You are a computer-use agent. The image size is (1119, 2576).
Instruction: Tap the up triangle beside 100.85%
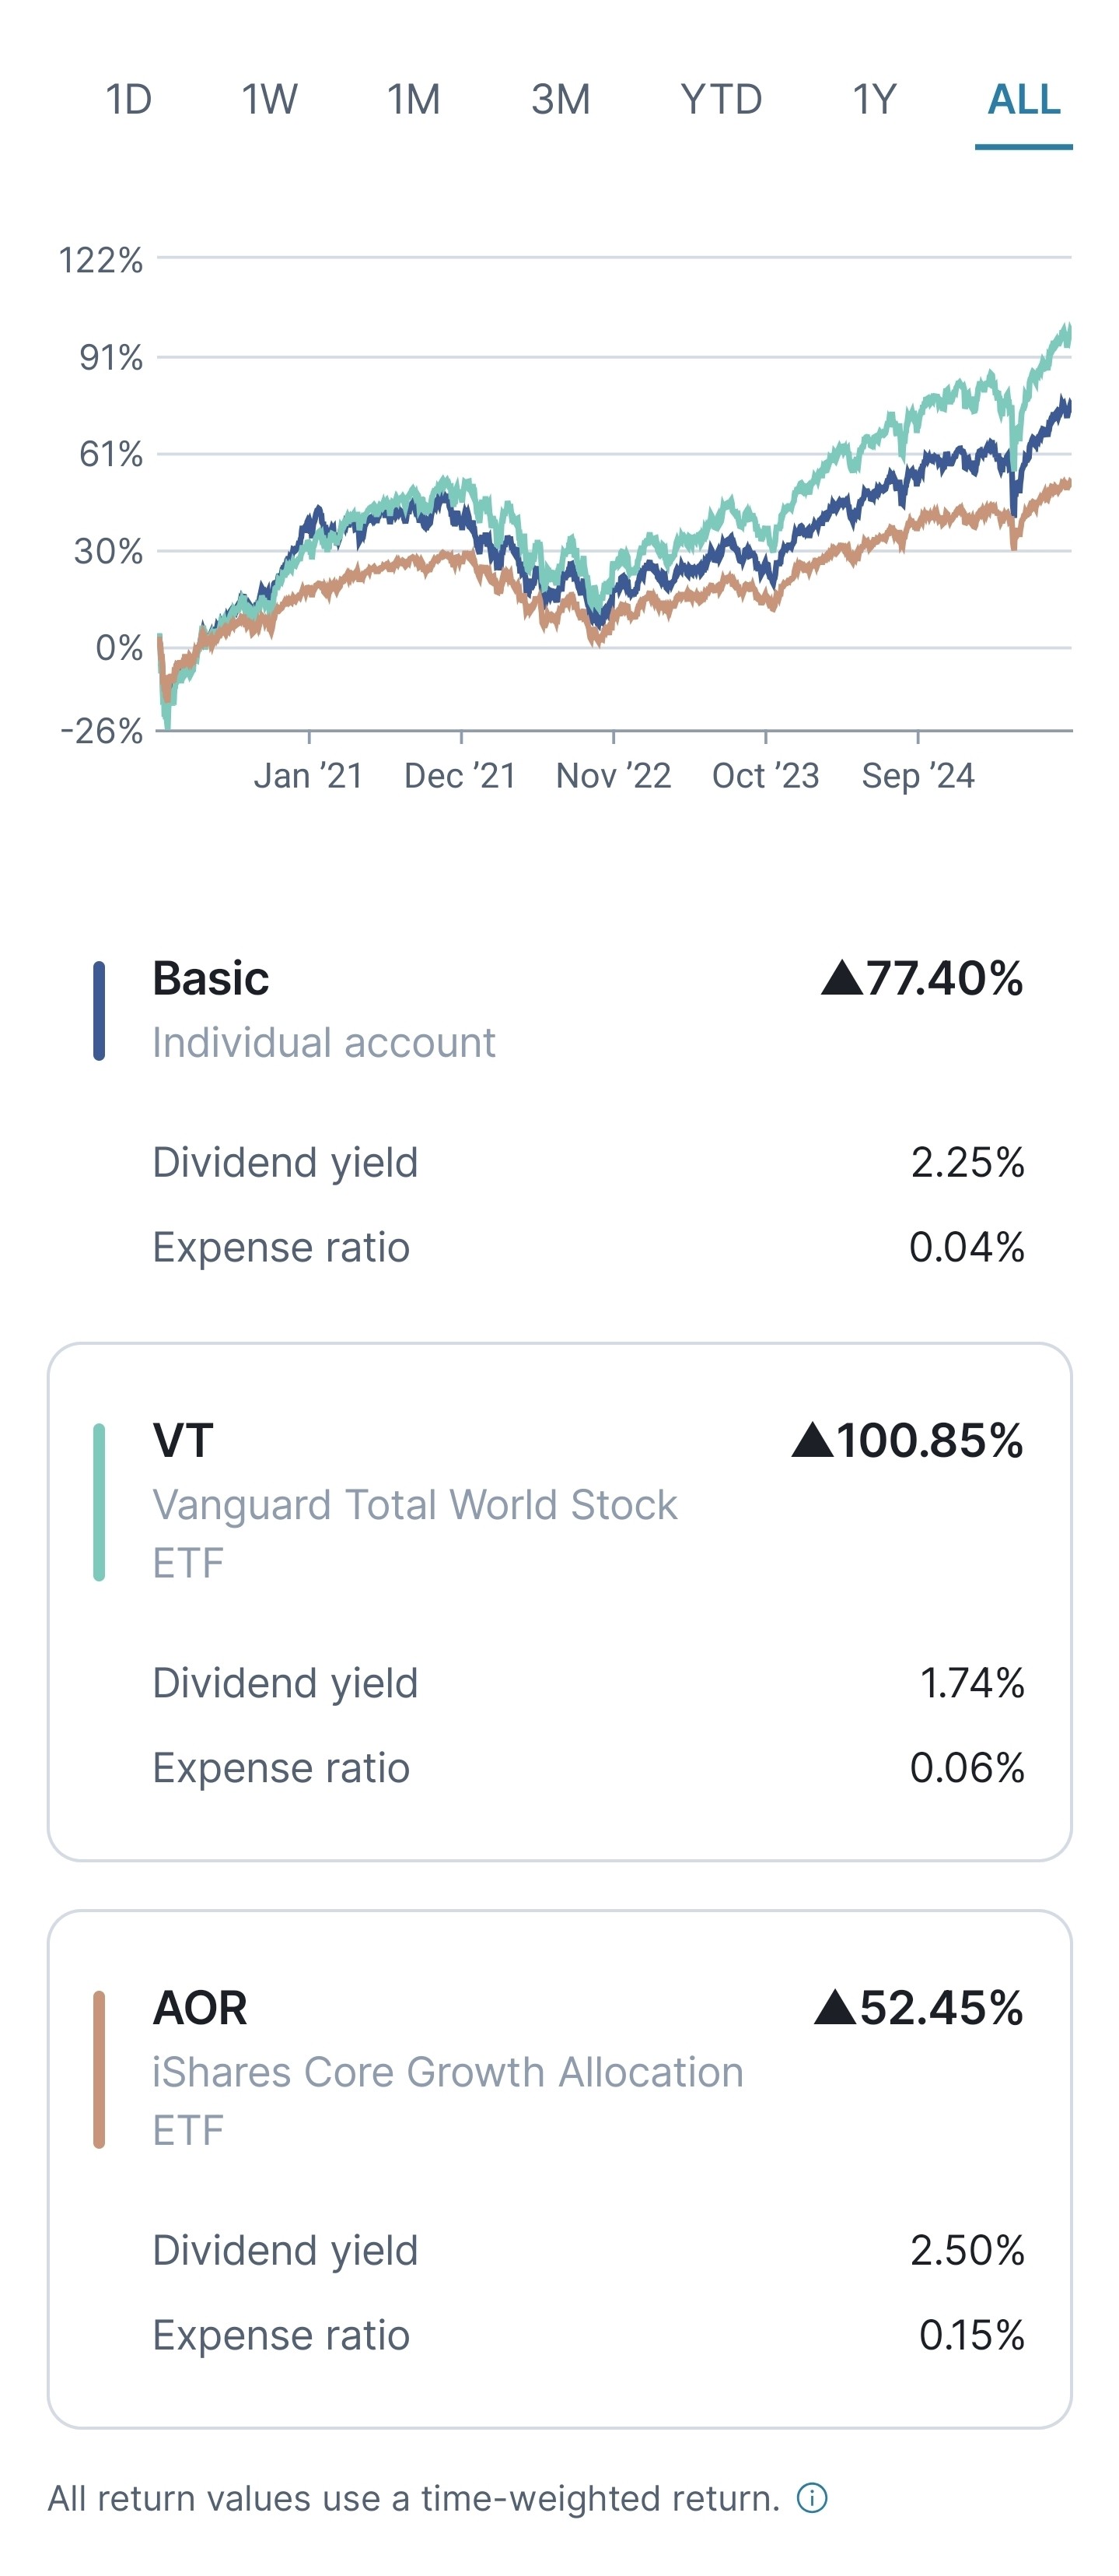(813, 1440)
